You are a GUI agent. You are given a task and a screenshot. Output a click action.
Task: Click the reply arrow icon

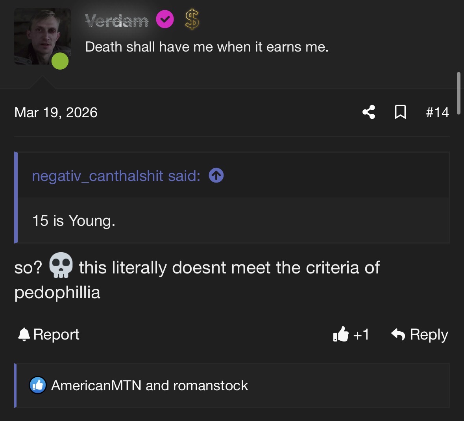(x=398, y=334)
